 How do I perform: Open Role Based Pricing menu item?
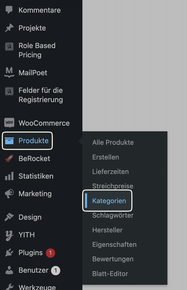[x=37, y=50]
